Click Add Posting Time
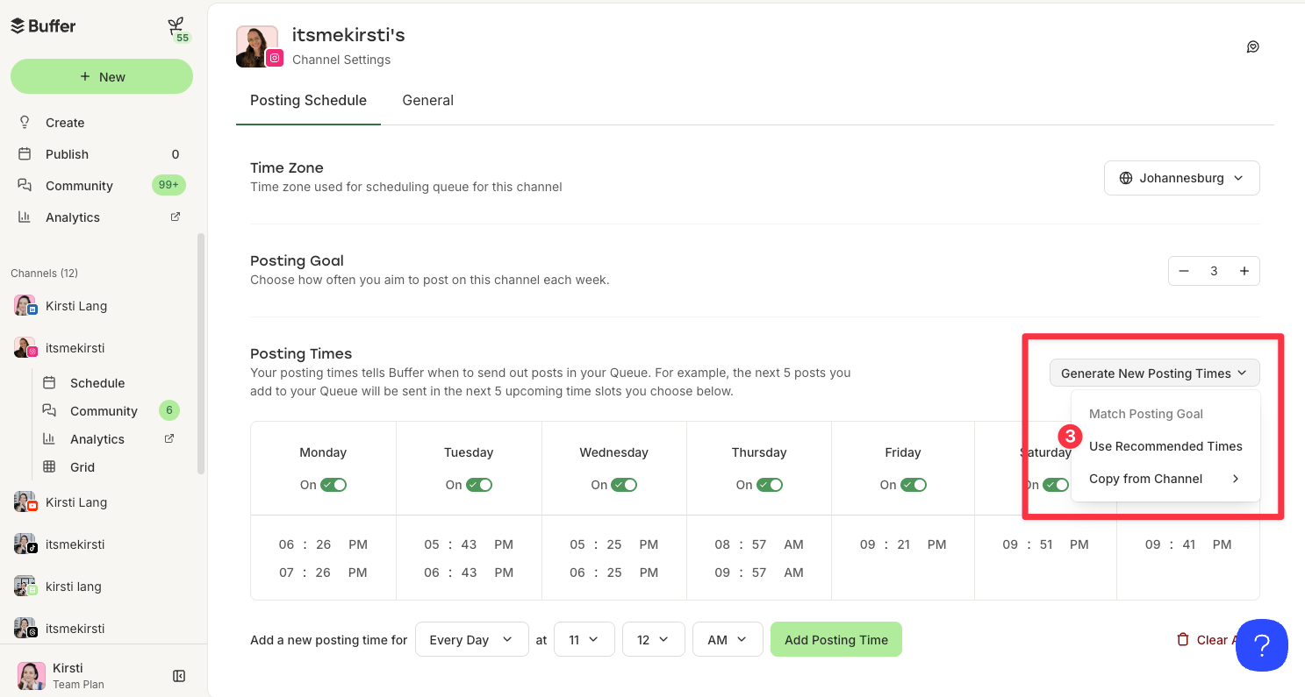The height and width of the screenshot is (697, 1305). pyautogui.click(x=835, y=639)
